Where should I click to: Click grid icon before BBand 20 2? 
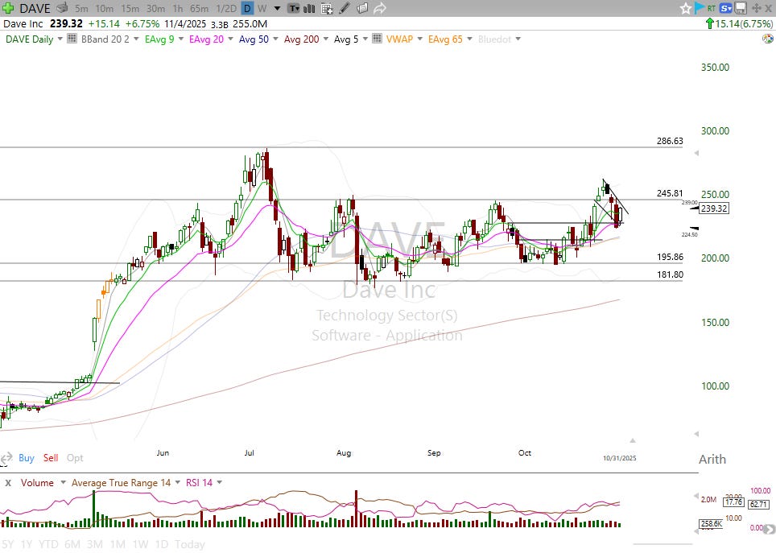pyautogui.click(x=72, y=38)
